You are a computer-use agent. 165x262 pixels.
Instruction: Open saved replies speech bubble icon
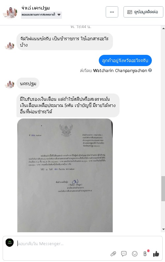124,254
